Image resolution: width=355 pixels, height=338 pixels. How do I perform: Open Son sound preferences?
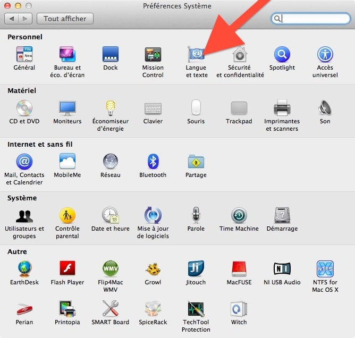[325, 108]
